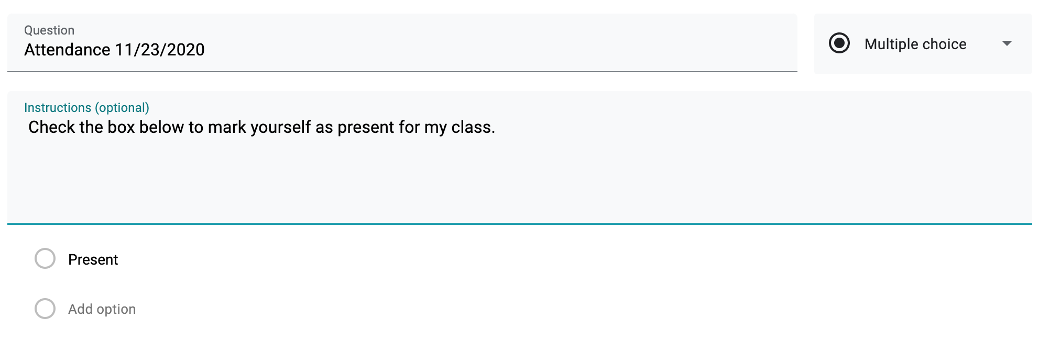Image resolution: width=1050 pixels, height=341 pixels.
Task: Click the empty circle next to Present
Action: point(46,258)
